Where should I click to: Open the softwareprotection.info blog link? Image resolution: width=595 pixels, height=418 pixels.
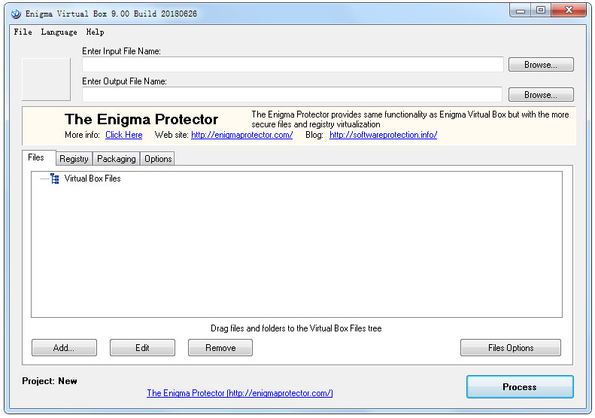click(x=384, y=135)
